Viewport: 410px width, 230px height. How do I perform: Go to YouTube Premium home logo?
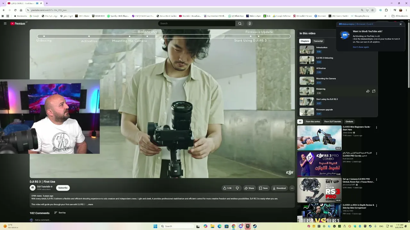point(18,23)
